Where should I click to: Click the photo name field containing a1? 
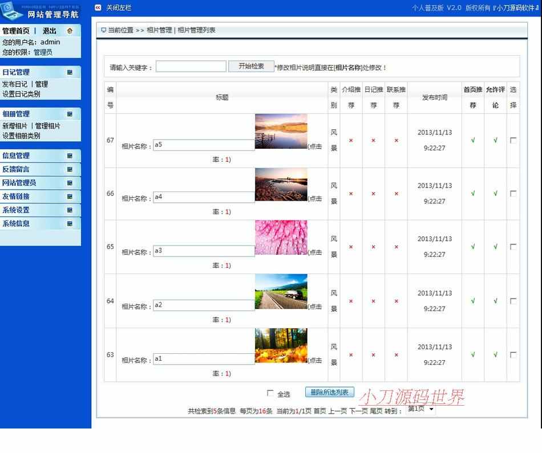(204, 359)
